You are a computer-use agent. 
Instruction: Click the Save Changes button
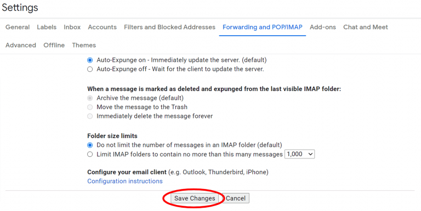[x=195, y=198]
